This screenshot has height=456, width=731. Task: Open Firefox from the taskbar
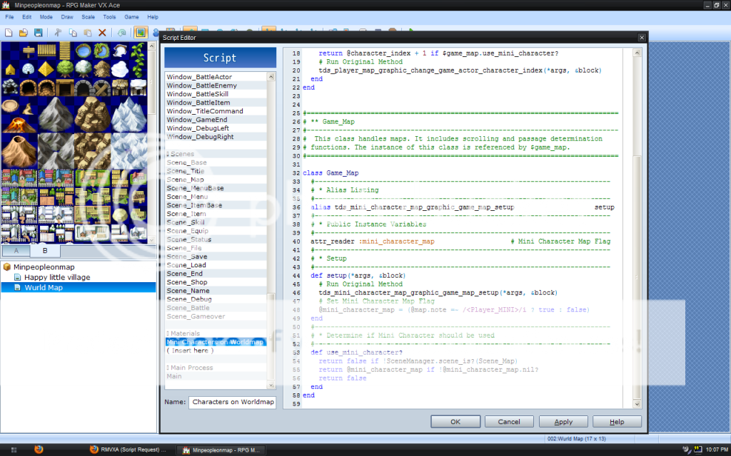39,450
